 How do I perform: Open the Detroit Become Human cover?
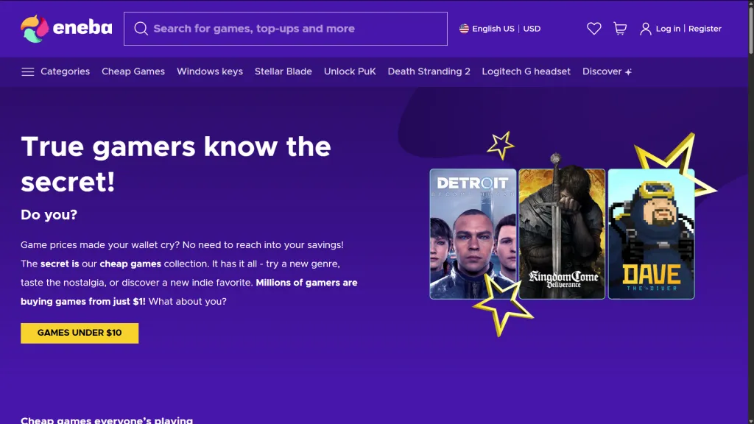473,234
